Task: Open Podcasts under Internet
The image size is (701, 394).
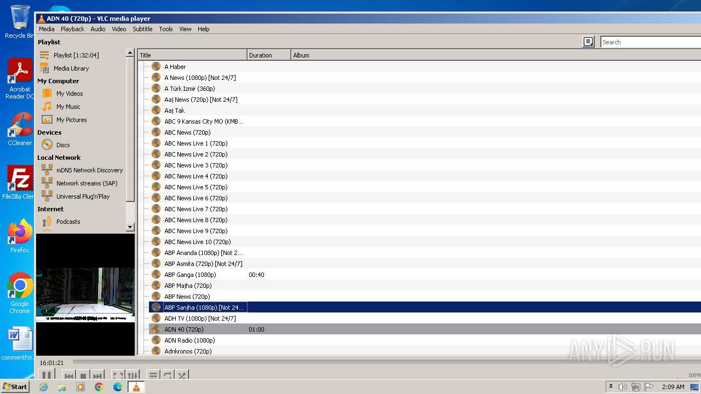Action: click(x=68, y=222)
